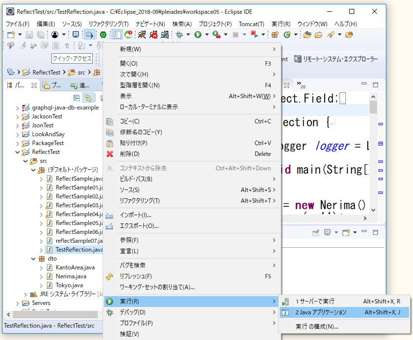Screen dimensions: 413x340
Task: Click the editor vertical scrollbar thumb
Action: [373, 107]
